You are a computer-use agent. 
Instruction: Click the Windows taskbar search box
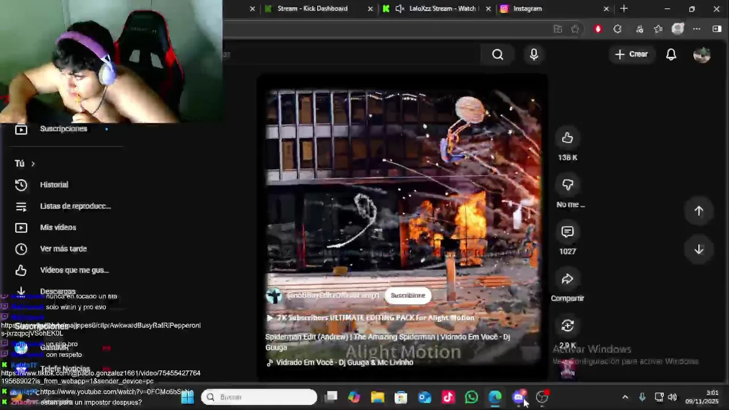(x=259, y=397)
